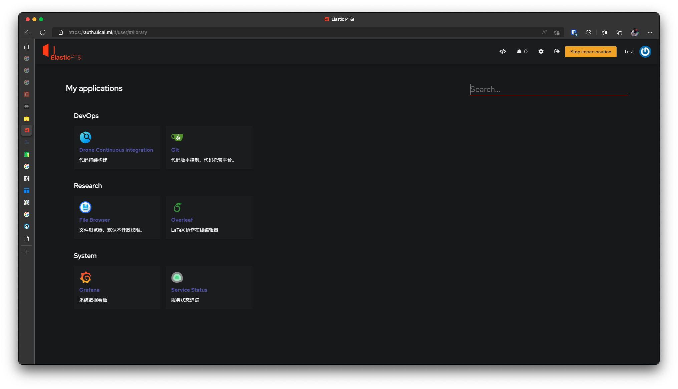Open user settings gear icon
The height and width of the screenshot is (389, 678).
pyautogui.click(x=541, y=51)
